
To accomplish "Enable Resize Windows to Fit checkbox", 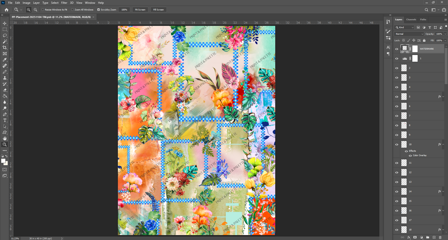I will (43, 10).
